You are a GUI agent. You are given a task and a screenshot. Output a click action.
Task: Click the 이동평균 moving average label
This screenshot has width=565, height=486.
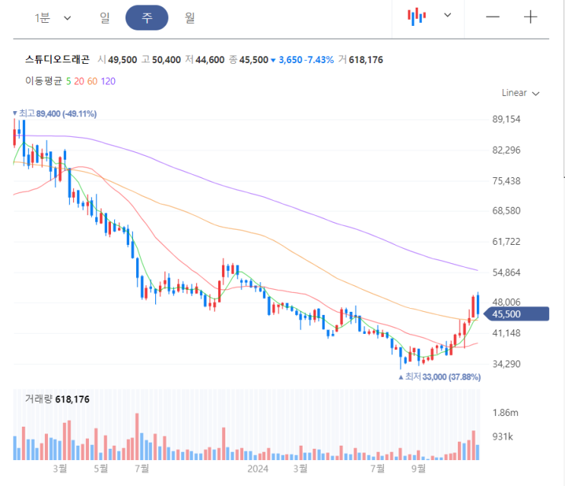[43, 81]
